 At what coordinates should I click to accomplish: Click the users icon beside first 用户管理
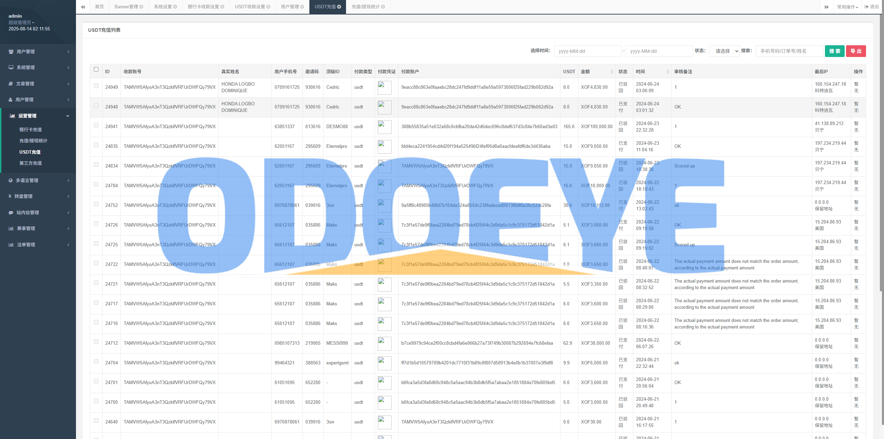pyautogui.click(x=11, y=51)
